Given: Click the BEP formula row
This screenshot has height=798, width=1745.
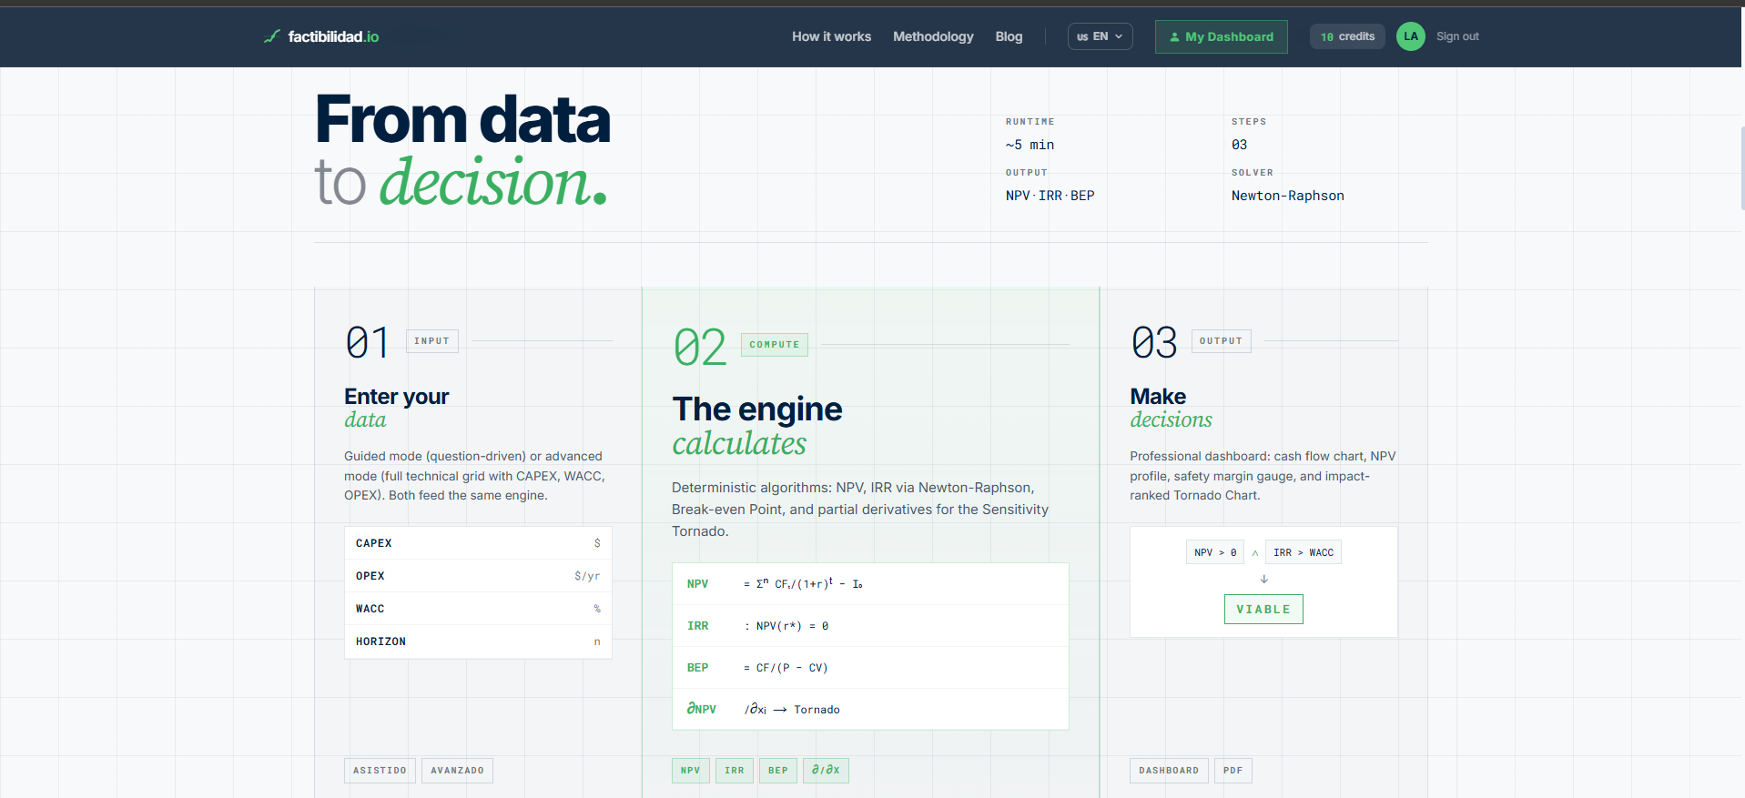Looking at the screenshot, I should coord(870,668).
